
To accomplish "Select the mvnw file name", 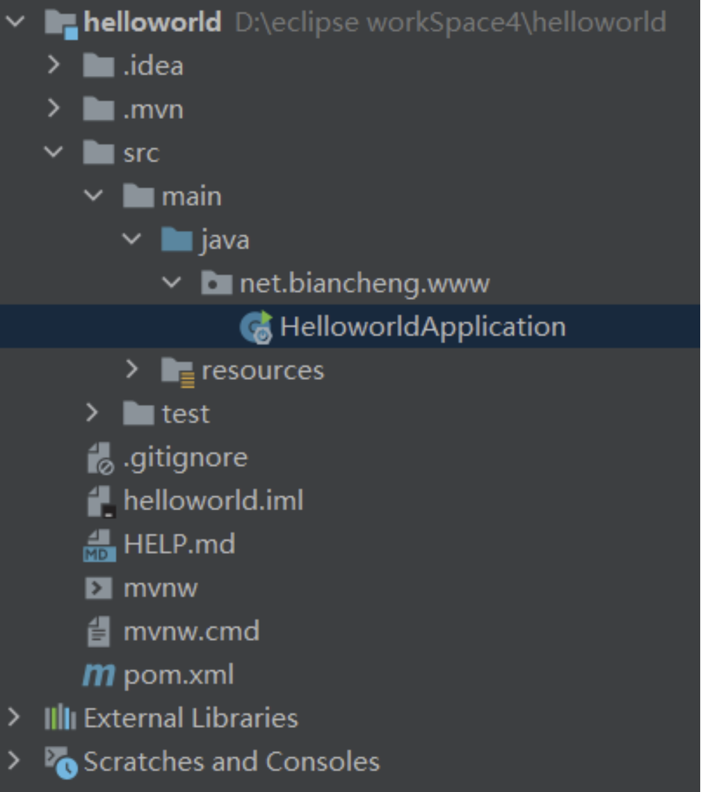I will (161, 589).
